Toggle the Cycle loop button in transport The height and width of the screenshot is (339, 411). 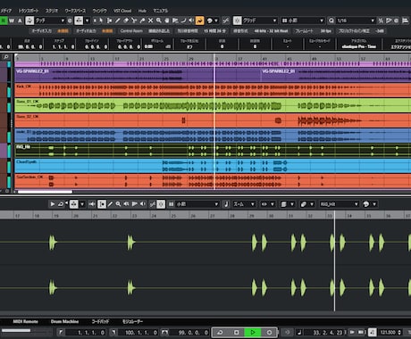(x=220, y=332)
